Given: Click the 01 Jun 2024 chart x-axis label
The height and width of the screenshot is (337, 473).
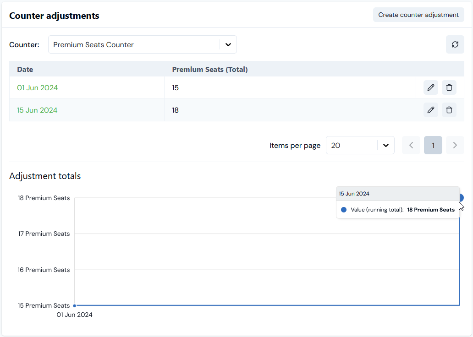Looking at the screenshot, I should pyautogui.click(x=75, y=315).
